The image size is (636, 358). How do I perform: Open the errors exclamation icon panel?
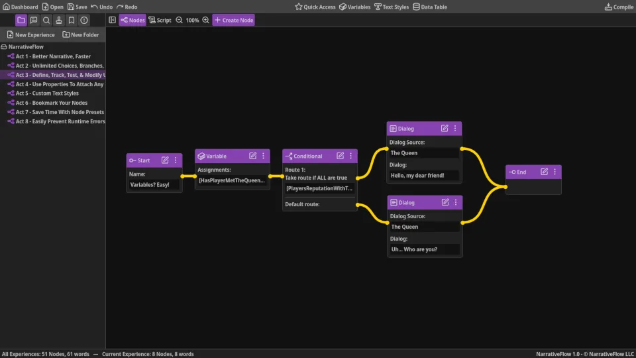(x=84, y=21)
